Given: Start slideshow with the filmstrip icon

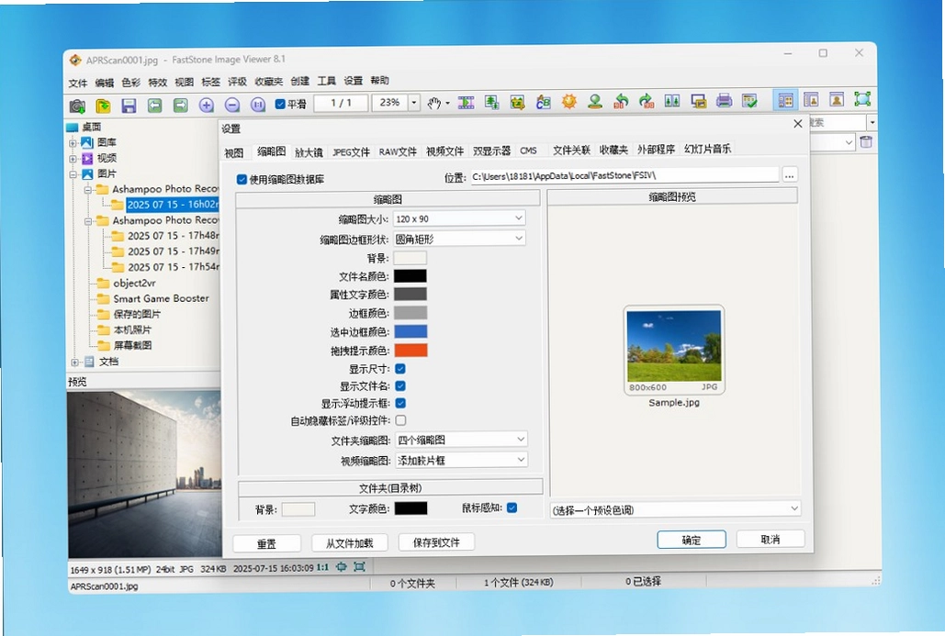Looking at the screenshot, I should click(x=466, y=103).
